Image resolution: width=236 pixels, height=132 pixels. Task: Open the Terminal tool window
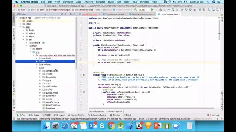[x=115, y=115]
